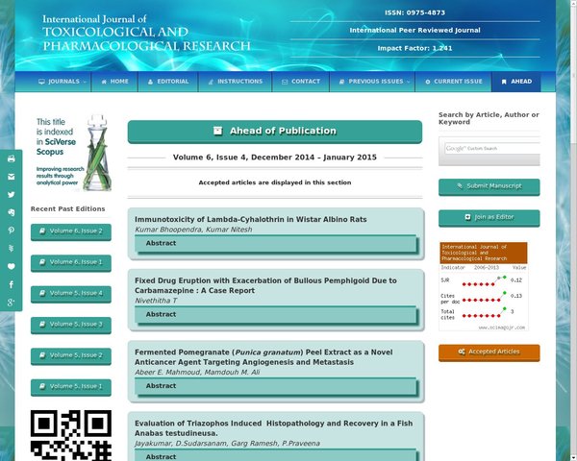This screenshot has height=461, width=577.
Task: Click "Impact Factor: 1.241" text in header
Action: click(414, 48)
